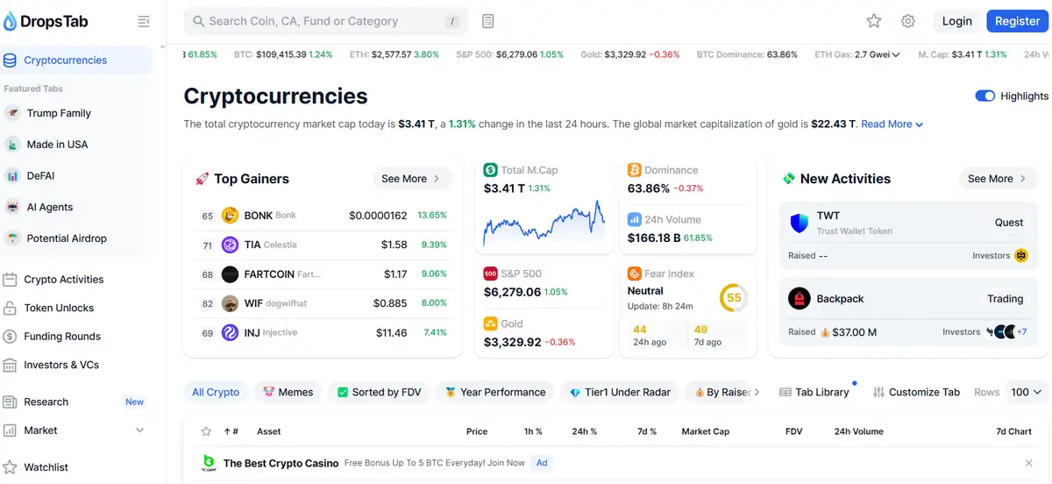Image resolution: width=1052 pixels, height=484 pixels.
Task: Click See More in Top Gainers
Action: [411, 178]
